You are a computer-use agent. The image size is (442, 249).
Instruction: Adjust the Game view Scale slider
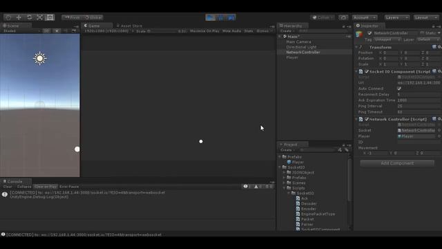163,31
